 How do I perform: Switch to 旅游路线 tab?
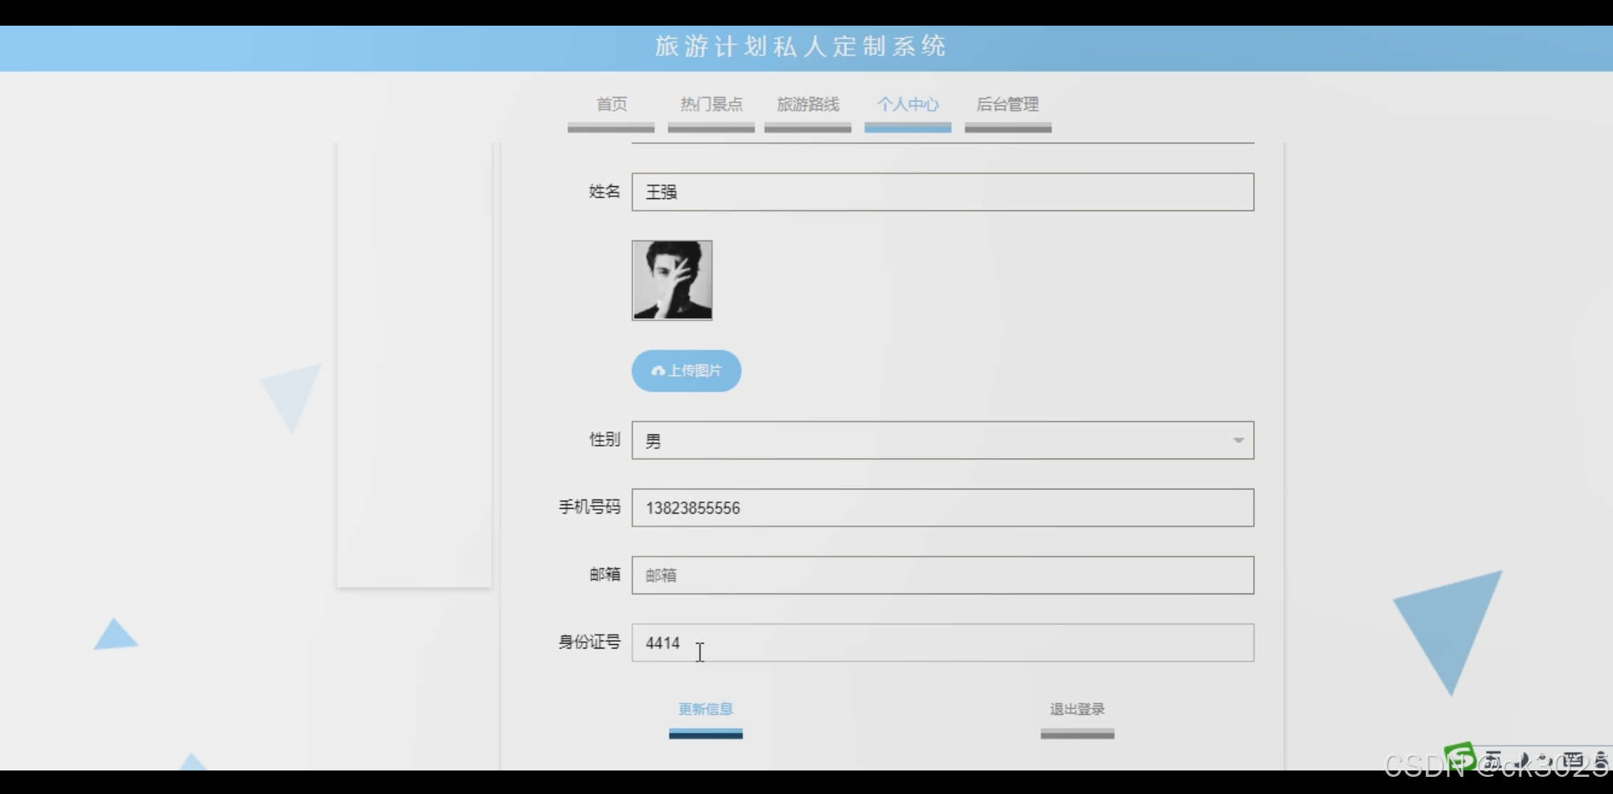[808, 105]
